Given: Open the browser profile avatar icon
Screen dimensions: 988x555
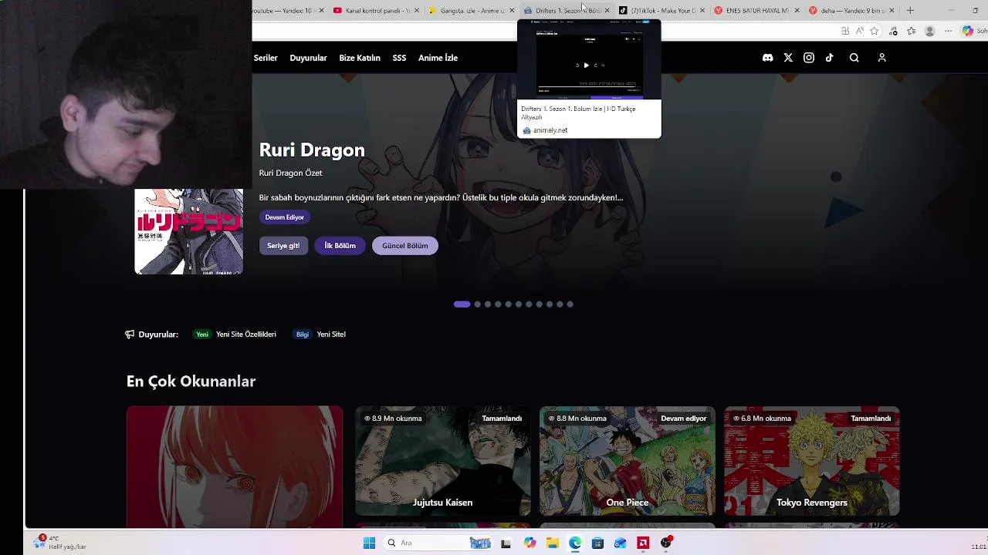Looking at the screenshot, I should coord(930,31).
